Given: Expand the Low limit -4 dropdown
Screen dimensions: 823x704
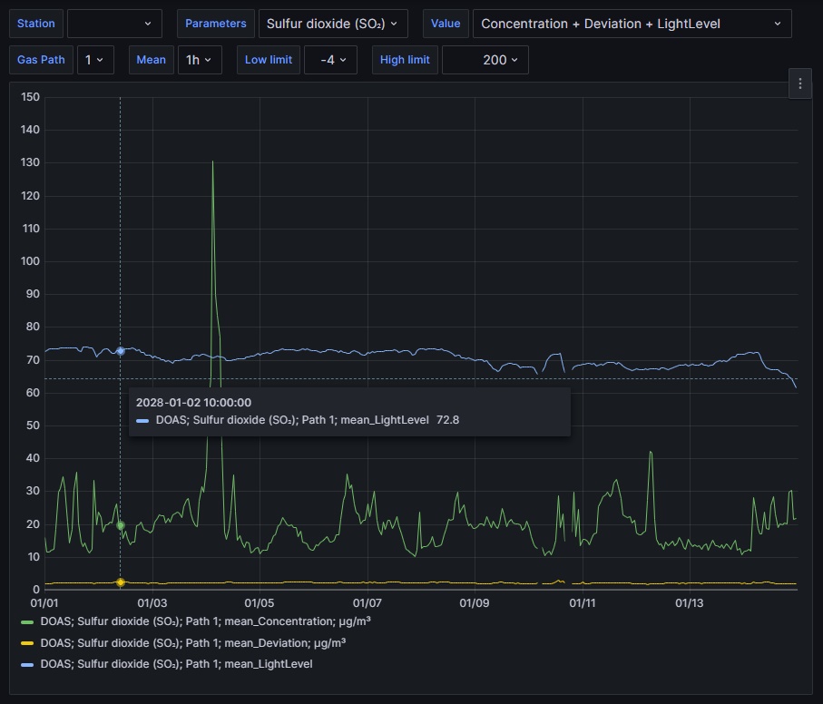Looking at the screenshot, I should click(330, 60).
